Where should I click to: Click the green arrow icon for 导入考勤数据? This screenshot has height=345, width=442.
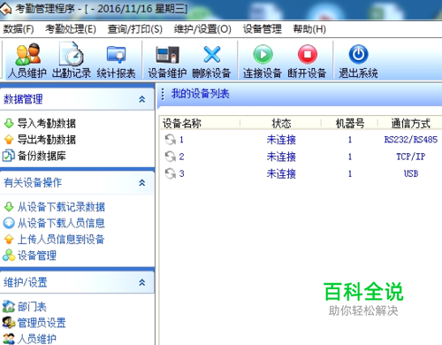[9, 123]
